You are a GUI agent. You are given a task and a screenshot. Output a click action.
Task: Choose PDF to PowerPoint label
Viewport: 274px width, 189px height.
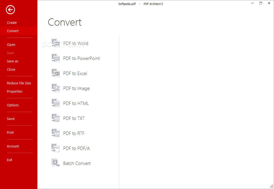coord(82,58)
